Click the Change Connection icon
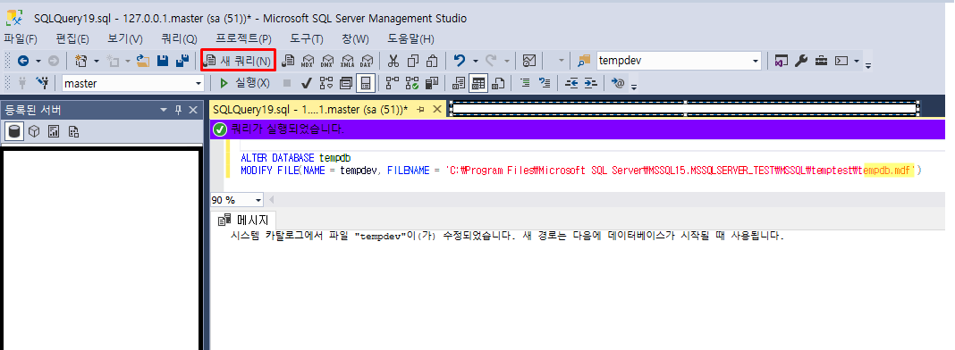This screenshot has width=955, height=350. (42, 83)
